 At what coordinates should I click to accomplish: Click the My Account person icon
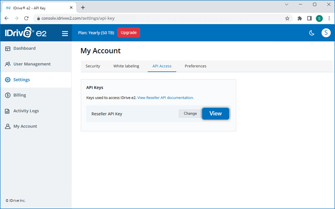coord(8,126)
